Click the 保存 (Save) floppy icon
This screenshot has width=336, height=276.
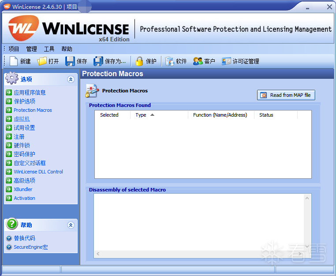(70, 61)
